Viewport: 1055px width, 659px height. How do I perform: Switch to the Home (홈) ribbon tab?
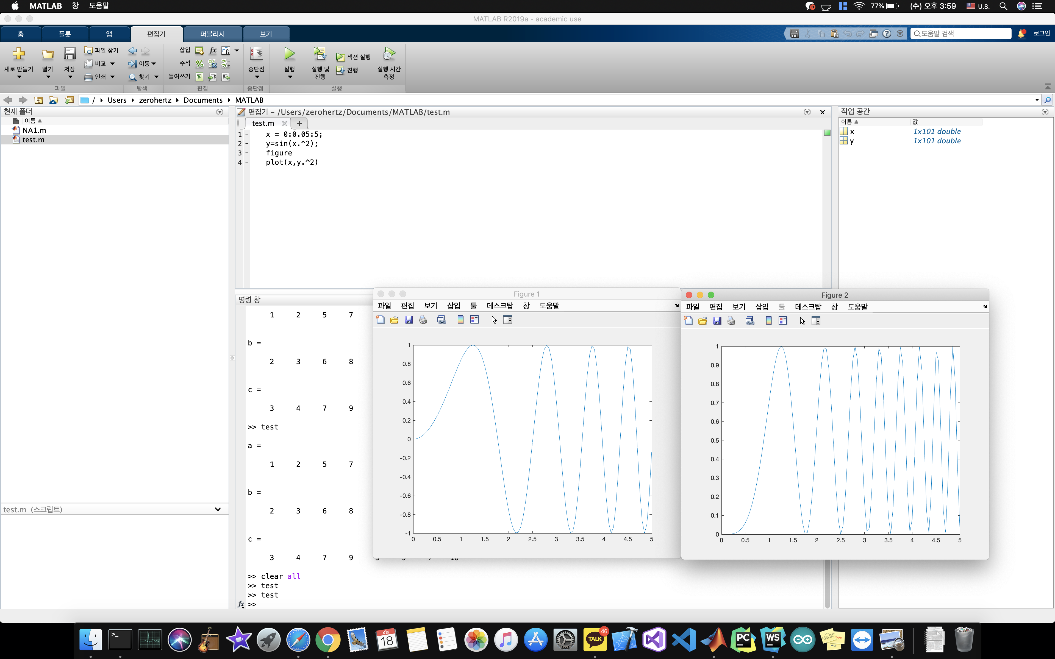point(21,34)
